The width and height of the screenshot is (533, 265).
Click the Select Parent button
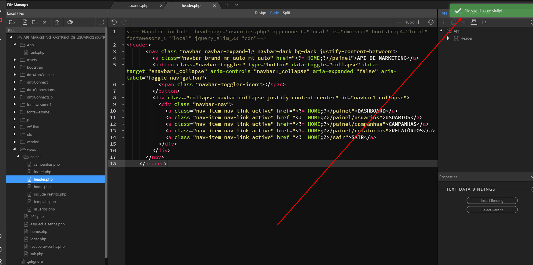click(x=492, y=210)
